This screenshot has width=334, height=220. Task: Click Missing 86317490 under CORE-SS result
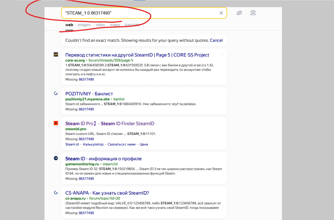86,79
